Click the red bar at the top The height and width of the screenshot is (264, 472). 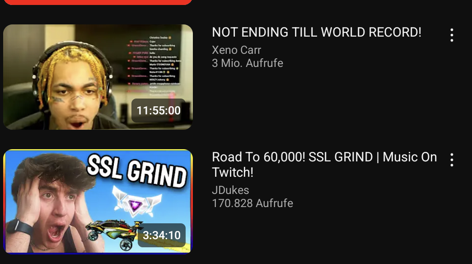pos(98,2)
